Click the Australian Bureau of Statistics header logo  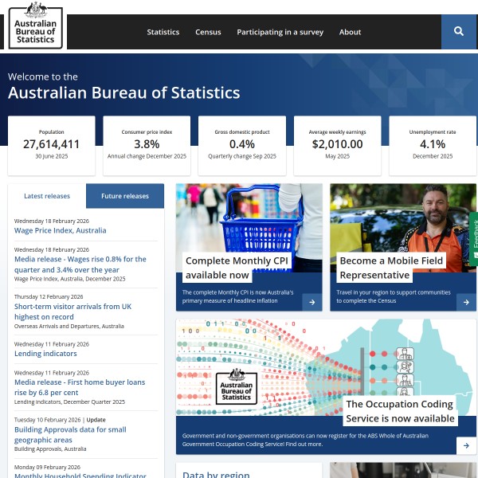click(x=36, y=25)
